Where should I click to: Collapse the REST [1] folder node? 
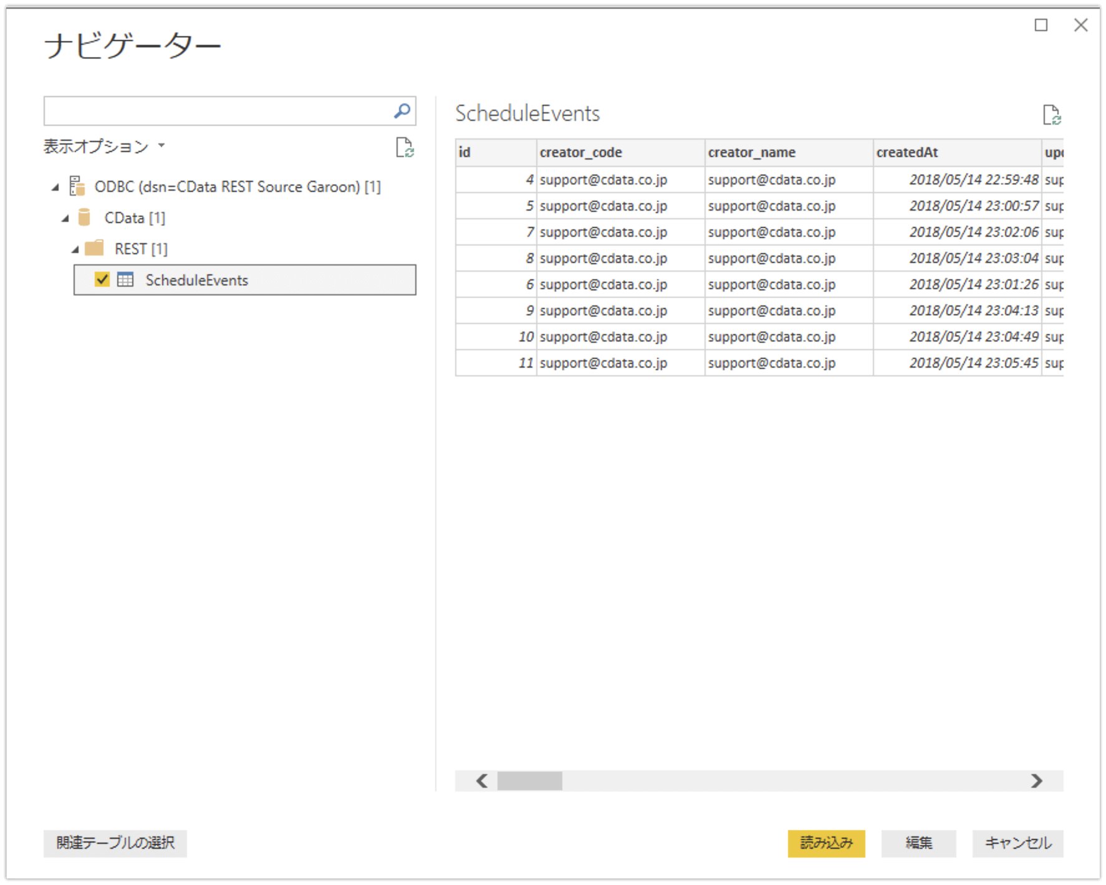(75, 249)
